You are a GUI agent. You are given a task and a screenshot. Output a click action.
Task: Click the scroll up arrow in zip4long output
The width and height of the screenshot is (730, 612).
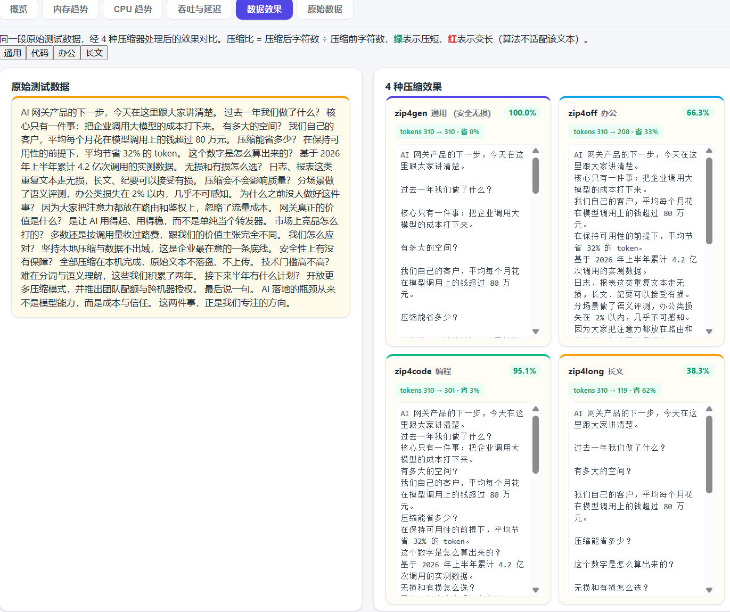coord(709,409)
